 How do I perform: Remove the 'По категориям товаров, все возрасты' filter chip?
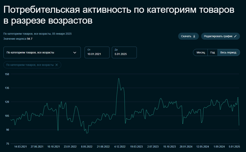[57, 65]
